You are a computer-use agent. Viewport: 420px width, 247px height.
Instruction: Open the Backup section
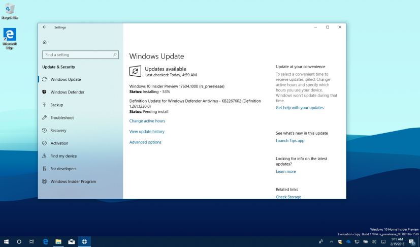tap(80, 105)
